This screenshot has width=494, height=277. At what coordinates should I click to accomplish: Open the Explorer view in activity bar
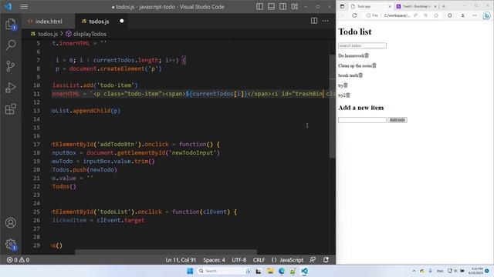point(10,24)
